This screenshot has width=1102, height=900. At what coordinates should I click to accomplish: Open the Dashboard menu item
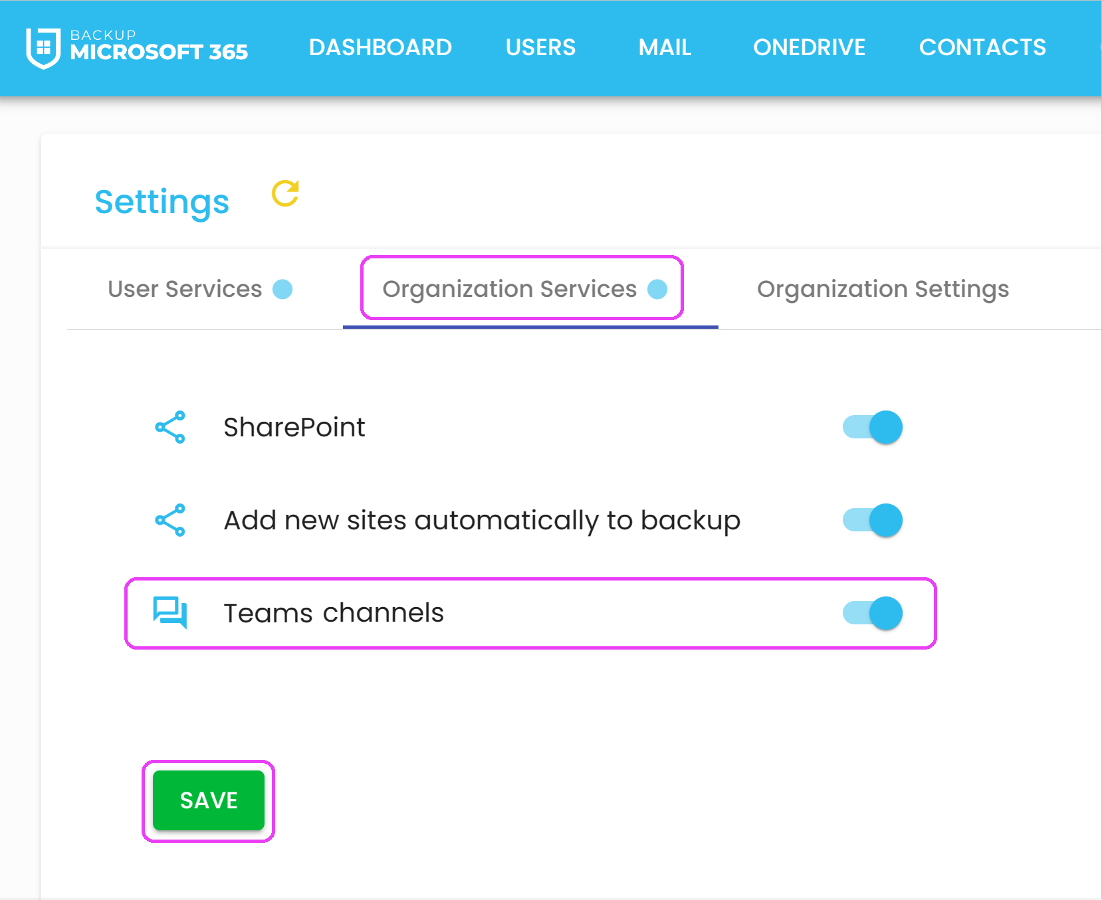click(x=380, y=46)
